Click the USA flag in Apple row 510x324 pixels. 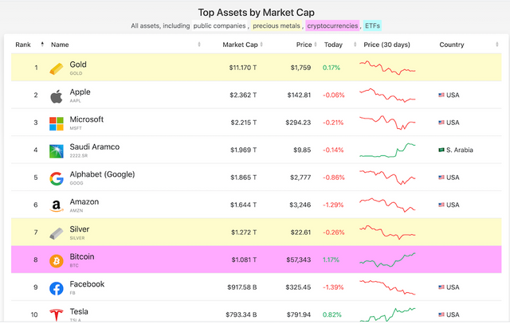(441, 95)
